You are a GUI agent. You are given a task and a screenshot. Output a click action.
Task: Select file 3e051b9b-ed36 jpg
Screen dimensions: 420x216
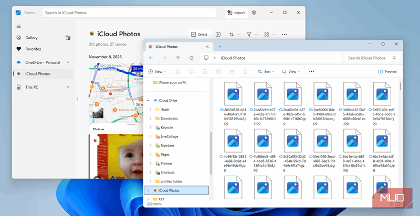(x=382, y=103)
